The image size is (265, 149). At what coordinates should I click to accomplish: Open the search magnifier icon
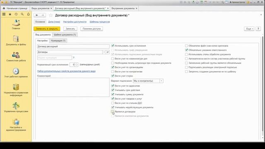point(22,14)
